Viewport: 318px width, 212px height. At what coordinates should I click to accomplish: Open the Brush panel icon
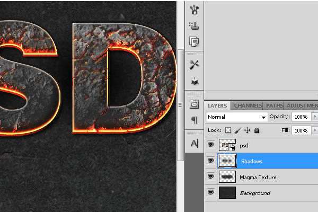194,9
